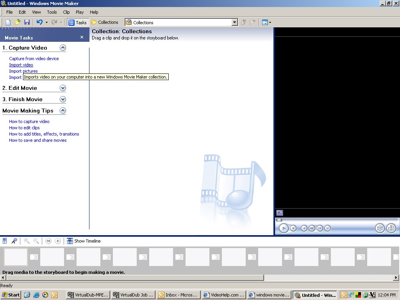
Task: Launch Internet Explorer from quick launch
Action: [x=36, y=295]
